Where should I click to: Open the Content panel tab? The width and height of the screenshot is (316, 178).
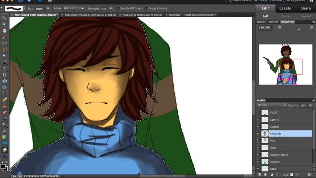pyautogui.click(x=273, y=22)
